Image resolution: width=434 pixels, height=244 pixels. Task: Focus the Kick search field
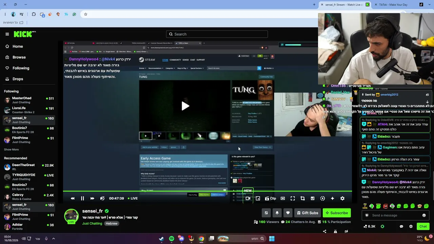click(217, 34)
